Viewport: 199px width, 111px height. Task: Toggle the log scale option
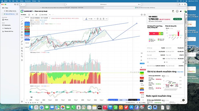coord(140,103)
